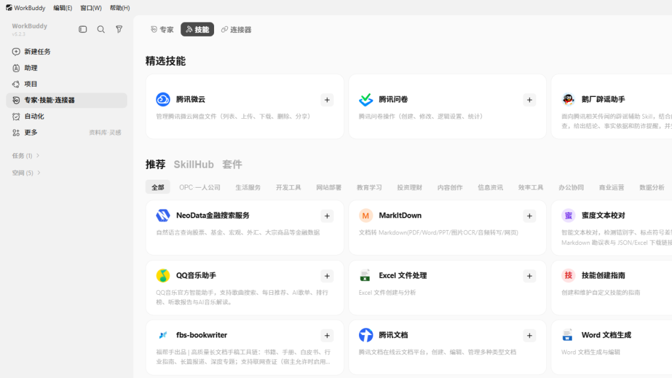Add the NeoData金融搜索服务 skill
This screenshot has width=672, height=378.
(327, 216)
